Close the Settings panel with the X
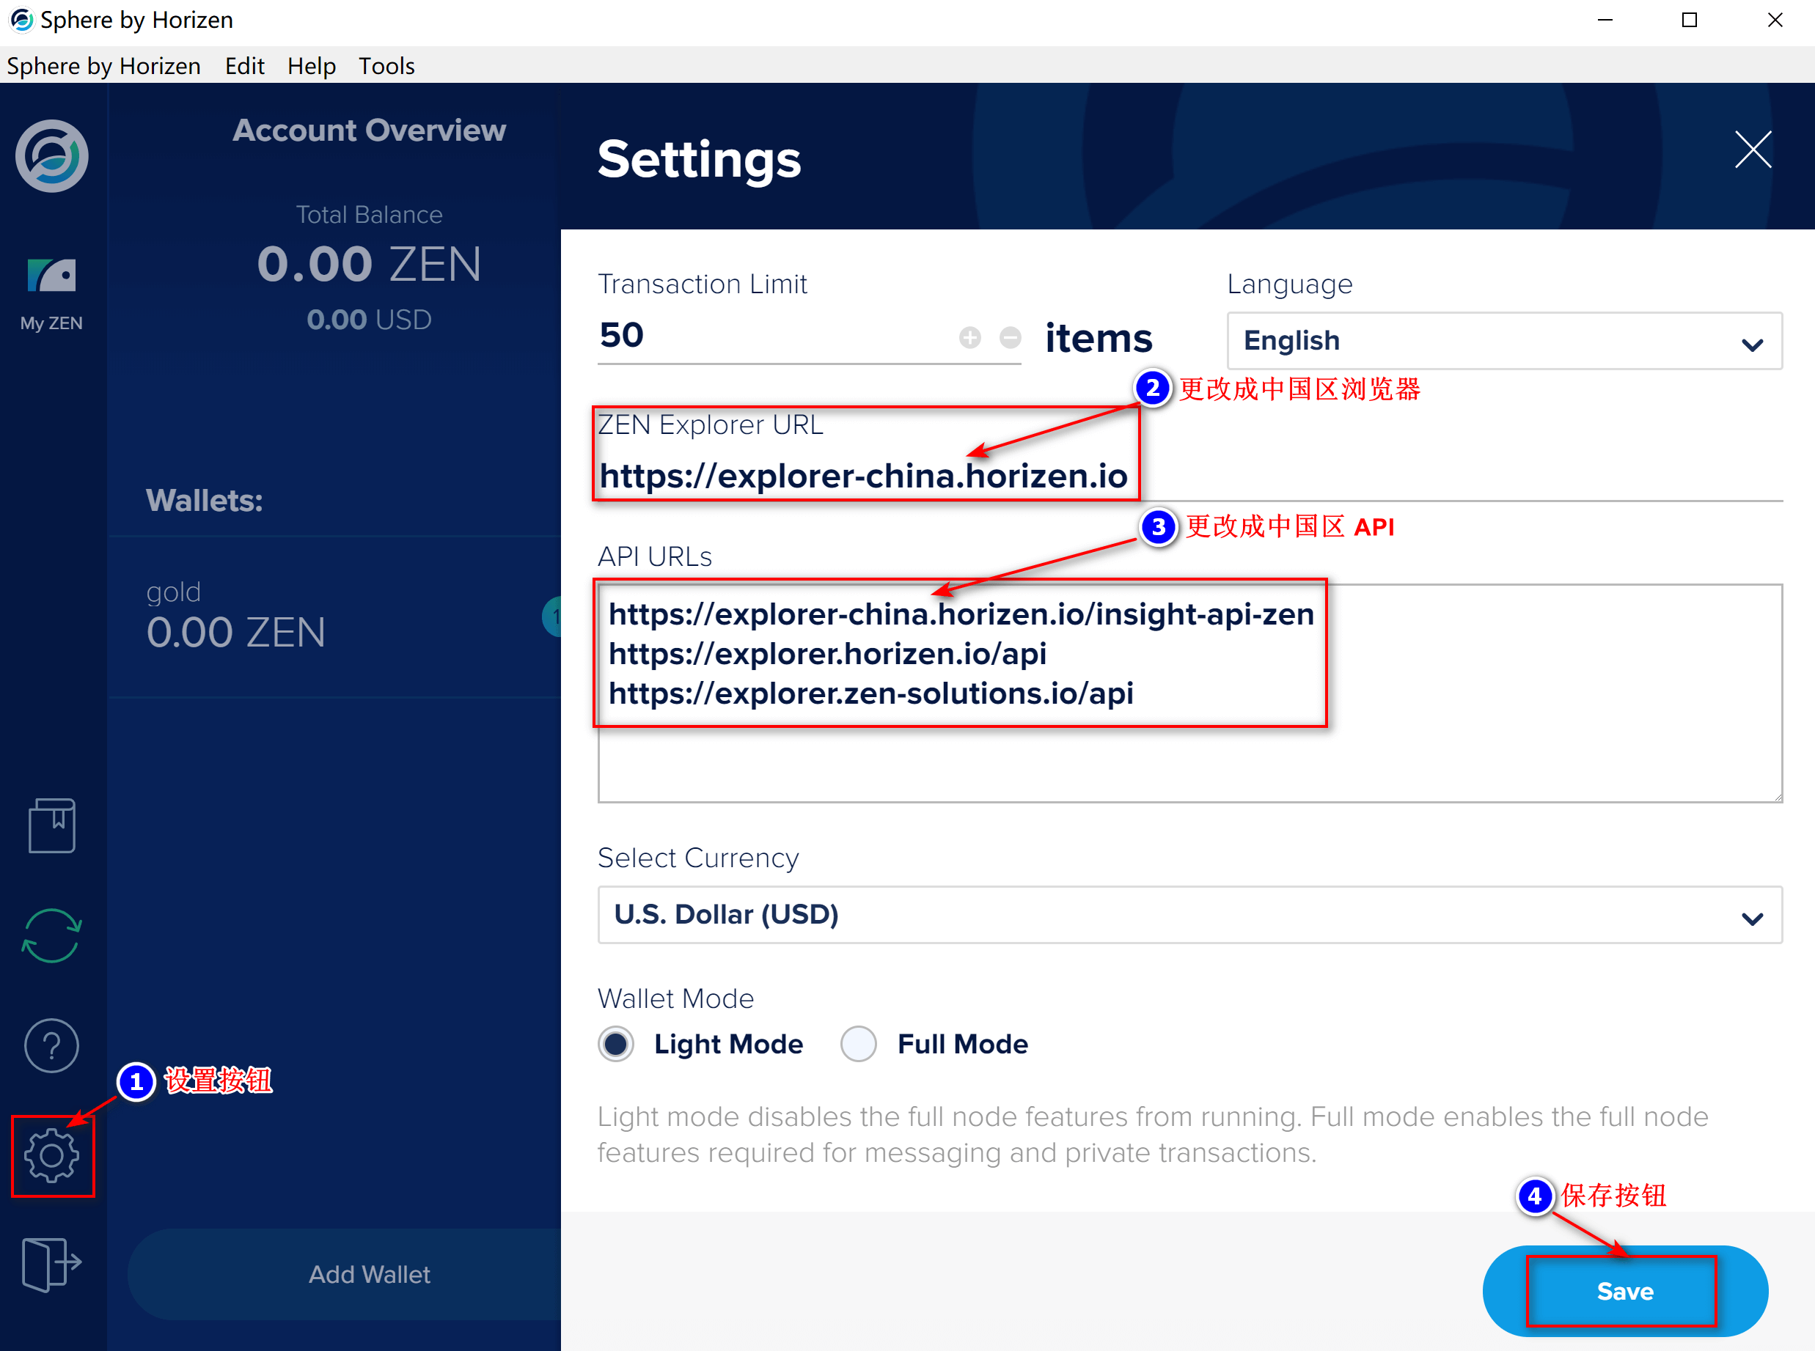The height and width of the screenshot is (1351, 1815). [x=1753, y=150]
